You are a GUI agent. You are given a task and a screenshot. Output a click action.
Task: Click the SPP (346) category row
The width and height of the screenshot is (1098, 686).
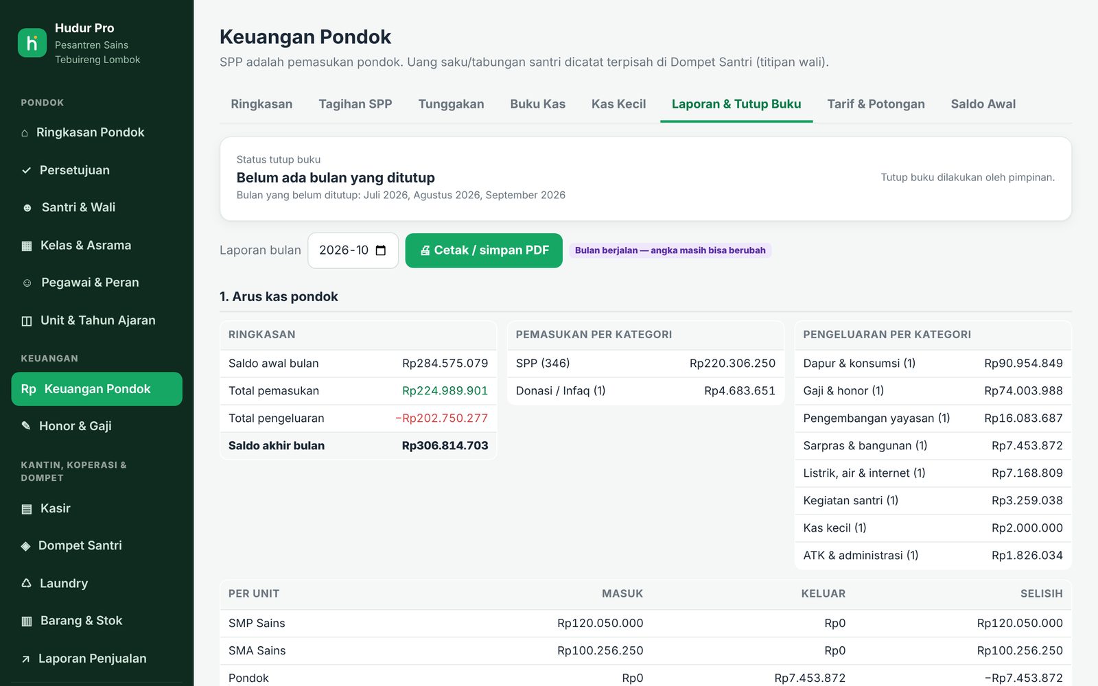tap(645, 364)
